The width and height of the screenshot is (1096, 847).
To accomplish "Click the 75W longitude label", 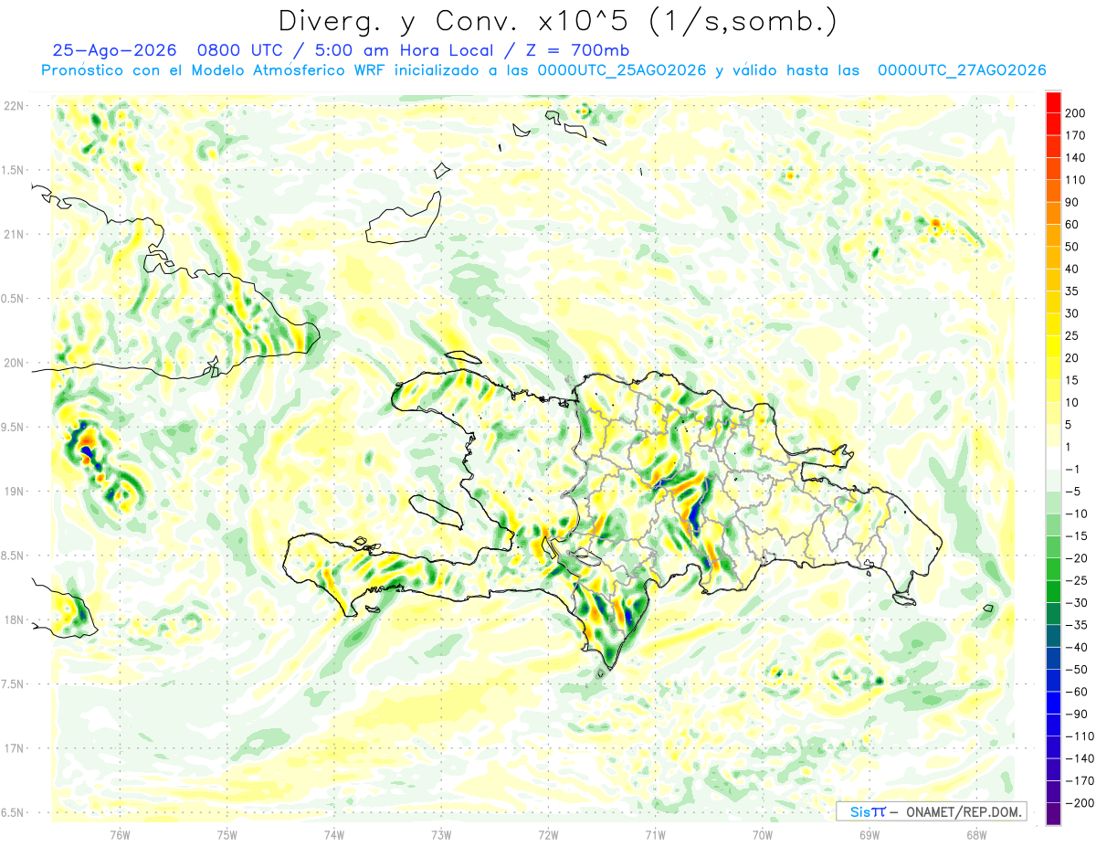I will [227, 834].
